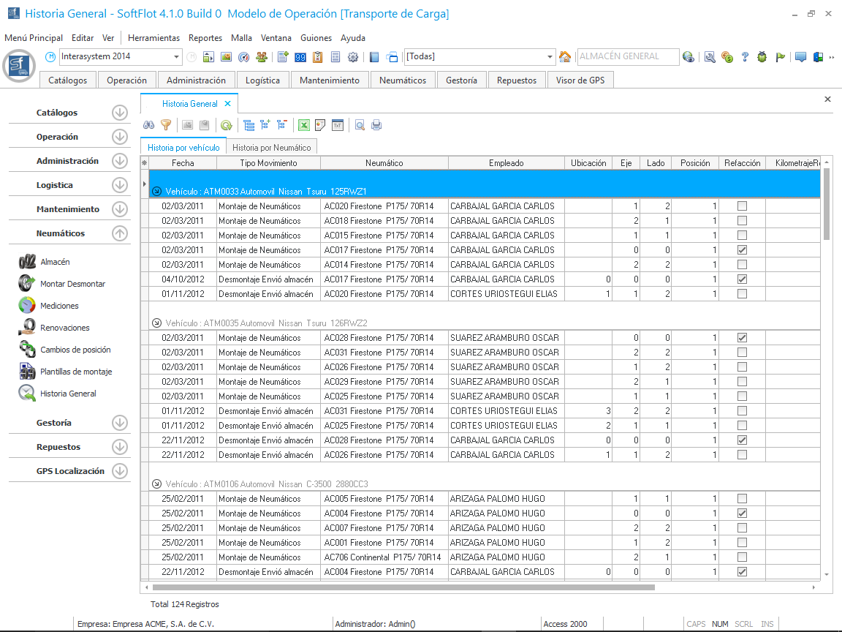Click the Excel export icon

(303, 125)
